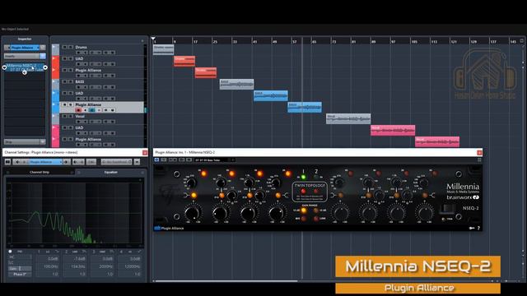Record-enable selected Plugin Alliance track
527x296 pixels.
(x=79, y=110)
